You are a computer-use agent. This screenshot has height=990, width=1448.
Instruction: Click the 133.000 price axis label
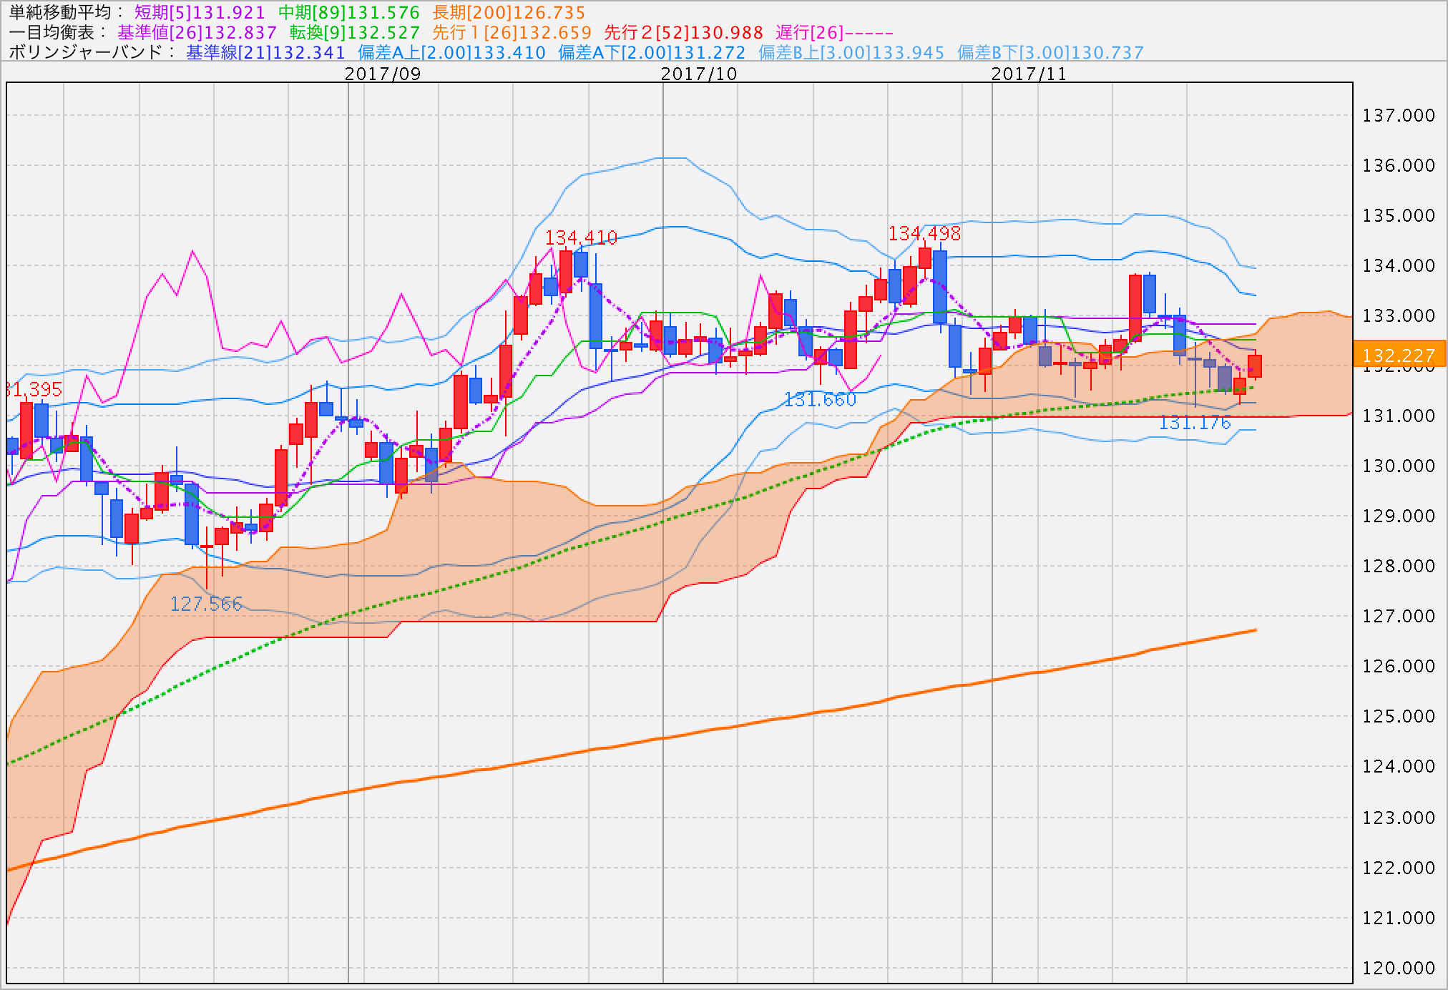point(1399,315)
